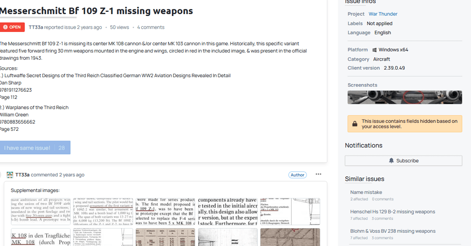
Task: Open TT33a commenter name link
Action: click(22, 175)
